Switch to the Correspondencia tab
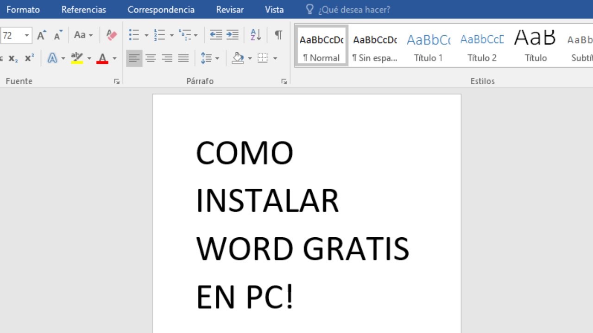The image size is (593, 333). [x=161, y=9]
